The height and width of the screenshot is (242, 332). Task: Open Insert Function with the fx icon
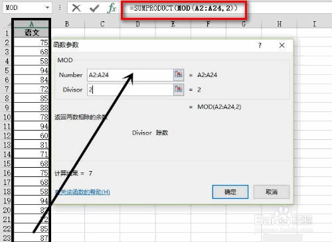tap(112, 8)
